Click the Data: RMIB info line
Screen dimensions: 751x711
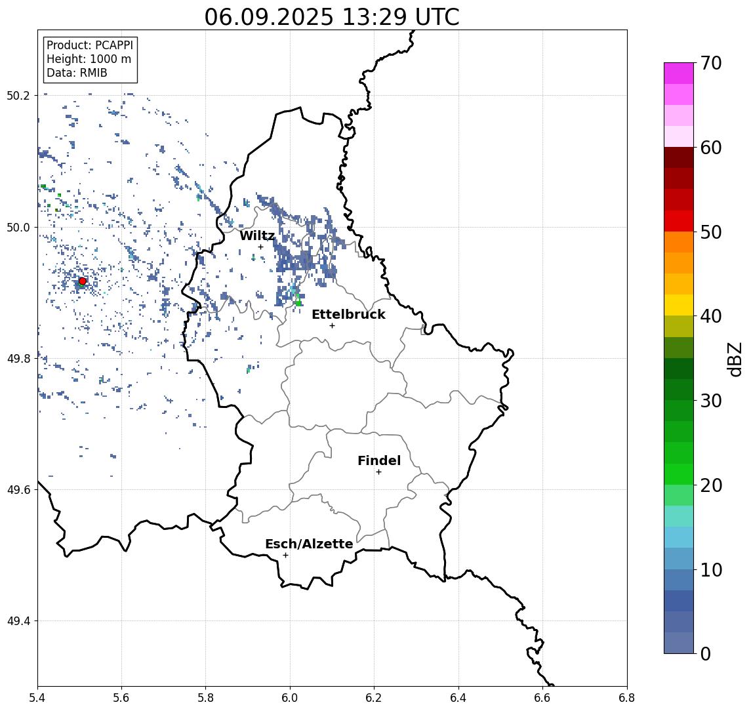[77, 73]
